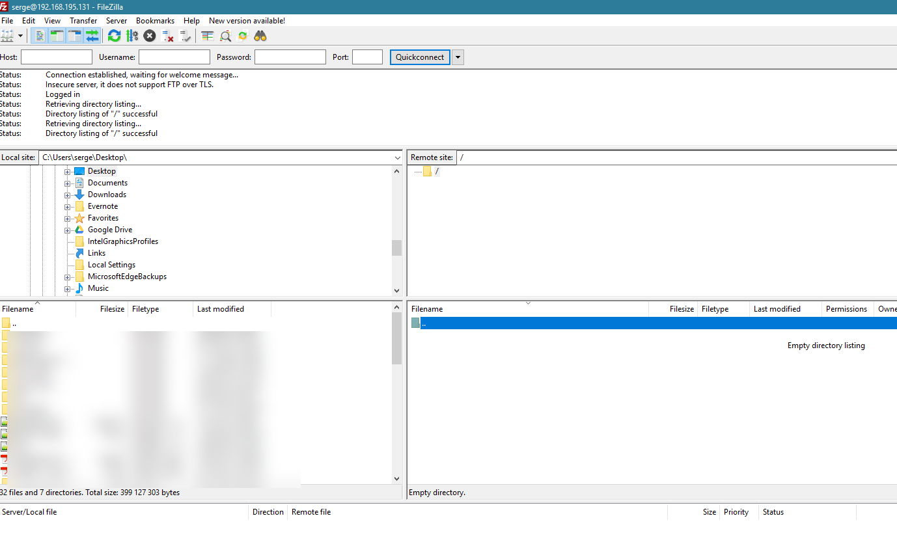
Task: Expand the Google Drive tree node
Action: 67,230
